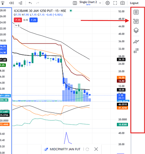Click the dotted grid icon in sidebar
Viewport: 145px width, 154px height.
(x=136, y=51)
